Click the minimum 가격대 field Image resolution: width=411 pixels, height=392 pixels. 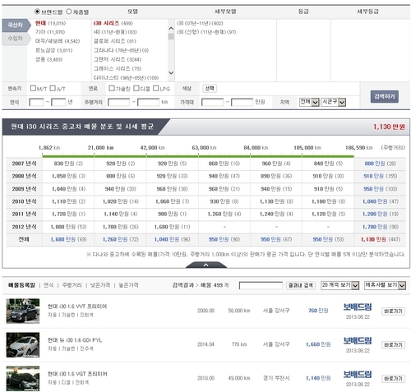[212, 102]
